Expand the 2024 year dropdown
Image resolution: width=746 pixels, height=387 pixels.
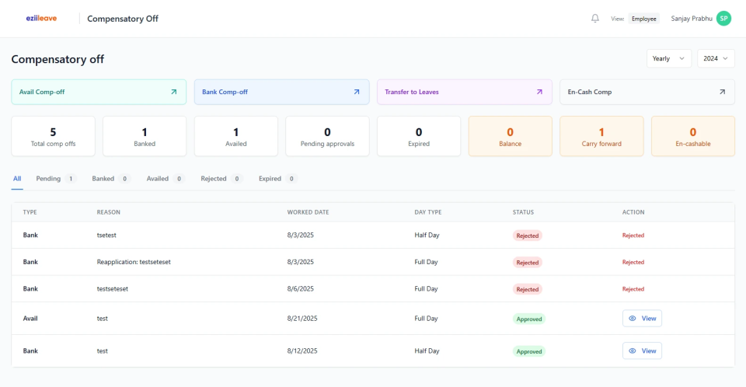(716, 58)
